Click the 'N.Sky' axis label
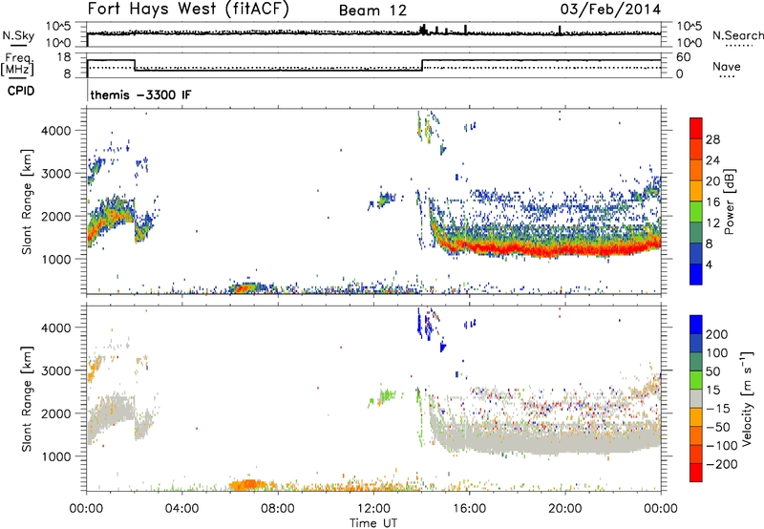764x529 pixels. coord(18,35)
